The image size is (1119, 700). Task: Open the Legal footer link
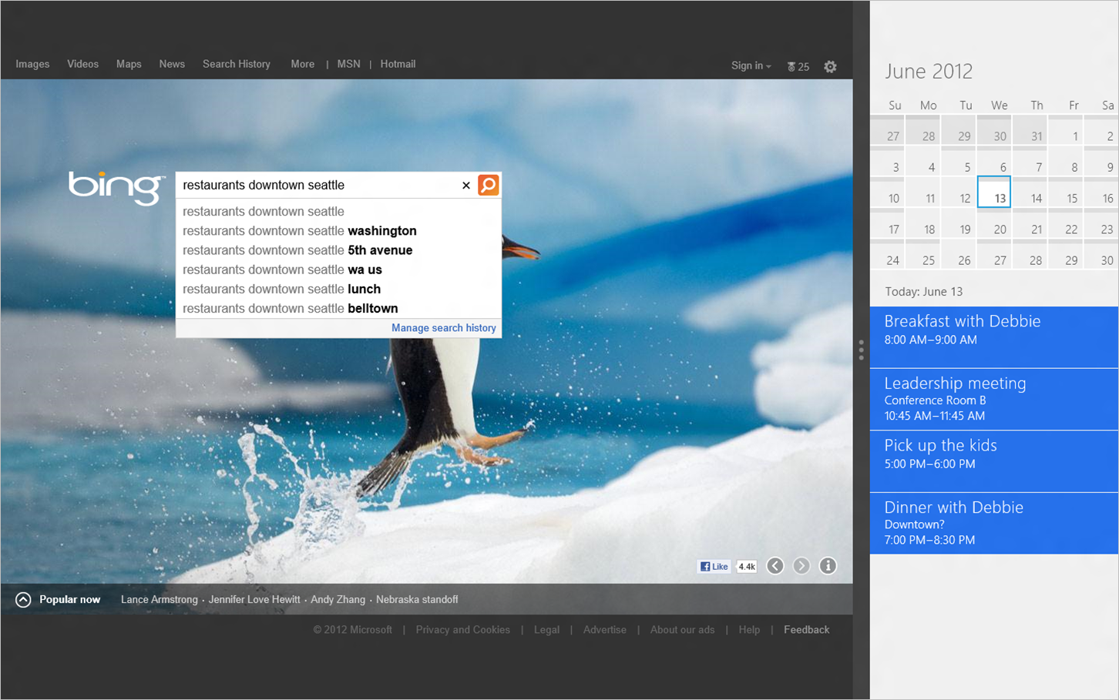(x=546, y=630)
